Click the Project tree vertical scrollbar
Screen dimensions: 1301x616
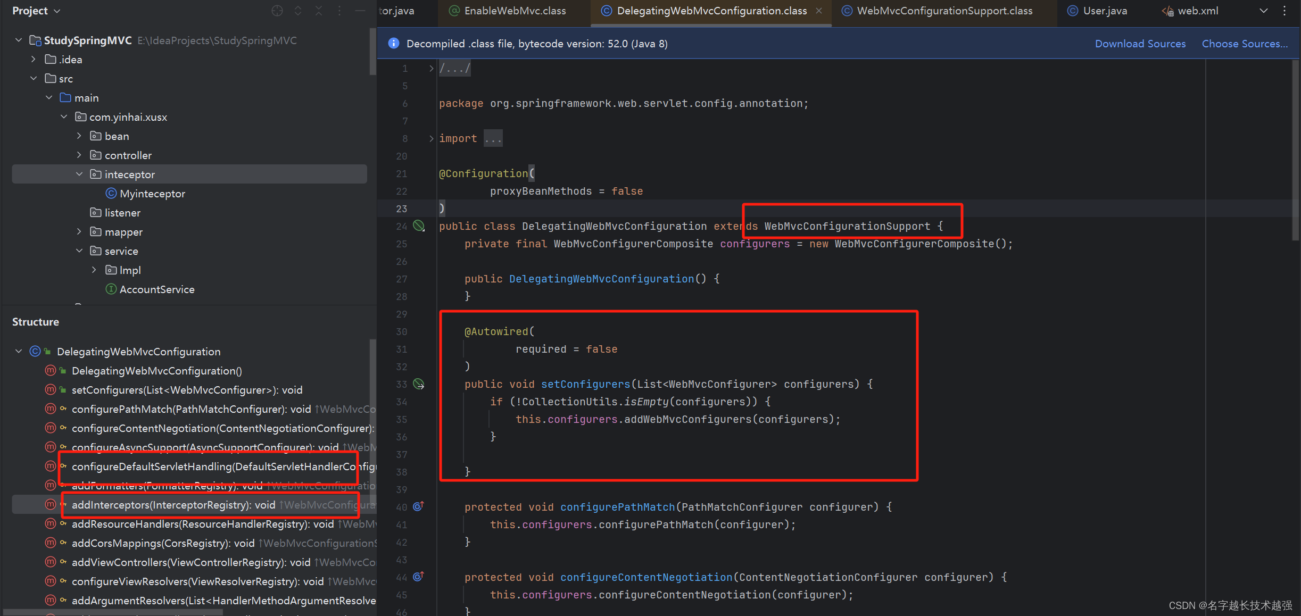372,52
